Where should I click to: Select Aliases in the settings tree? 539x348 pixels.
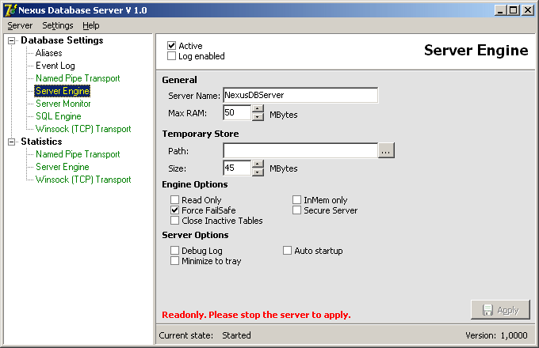pyautogui.click(x=49, y=53)
